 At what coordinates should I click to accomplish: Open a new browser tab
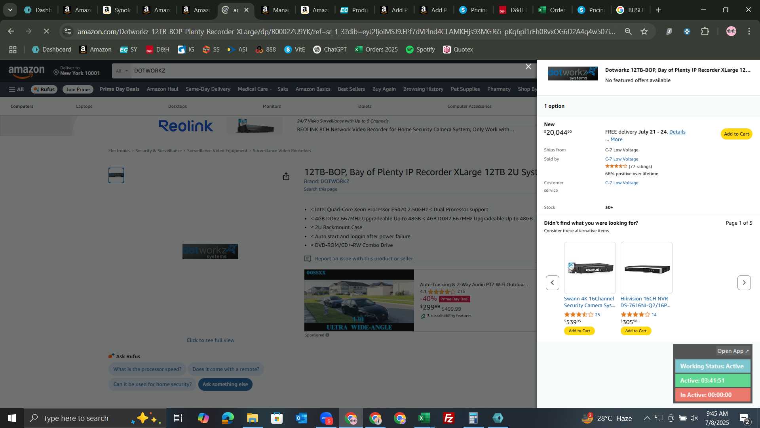(658, 10)
